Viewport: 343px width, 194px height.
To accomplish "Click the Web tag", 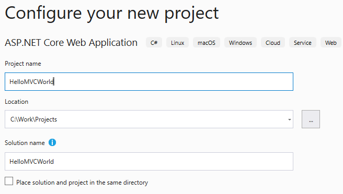I will tap(331, 43).
